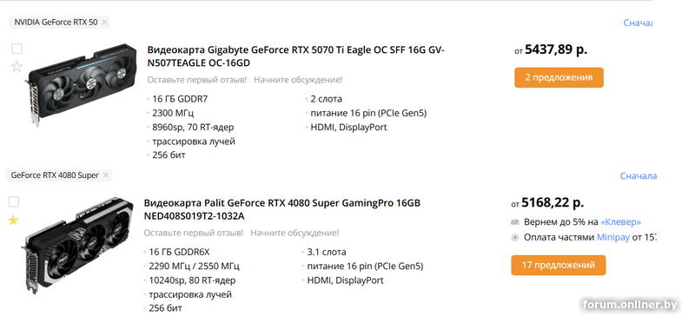Unstar the Palit RTX 4080 Super card
Screen dimensions: 695x323
(13, 221)
